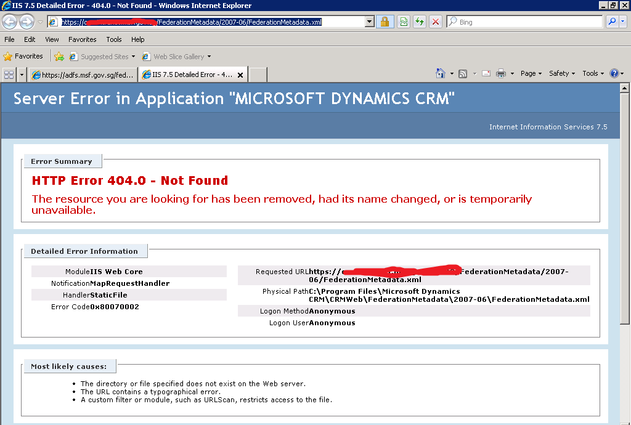This screenshot has width=631, height=425.
Task: Click the MapRequestHandler notification value
Action: click(130, 283)
